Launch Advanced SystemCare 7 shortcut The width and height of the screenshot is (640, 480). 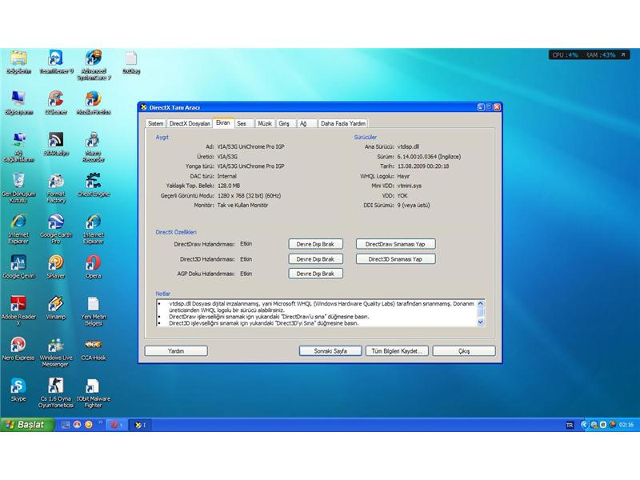(94, 65)
